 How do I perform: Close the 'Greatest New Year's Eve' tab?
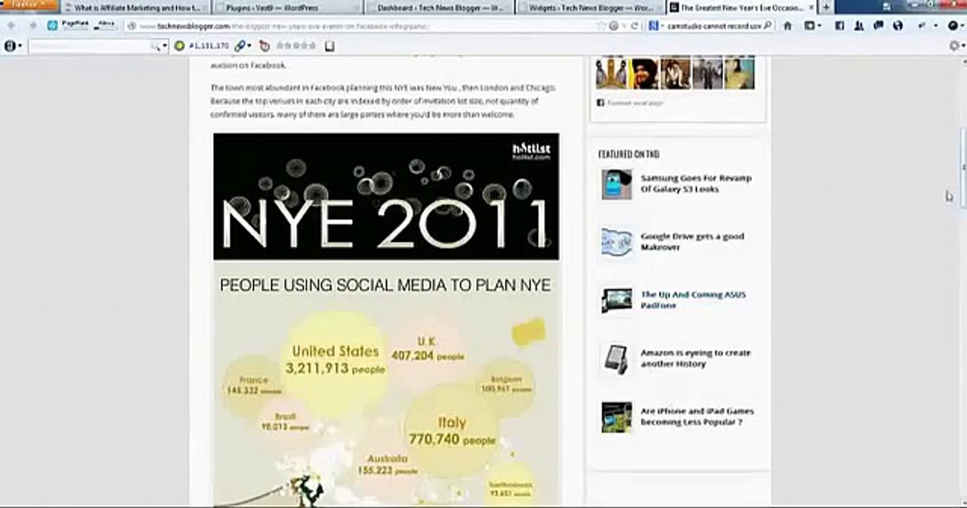[810, 8]
